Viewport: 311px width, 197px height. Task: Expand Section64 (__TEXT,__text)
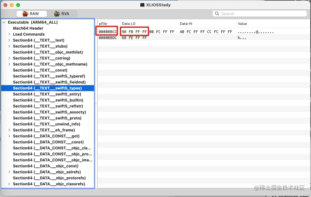tap(9, 40)
